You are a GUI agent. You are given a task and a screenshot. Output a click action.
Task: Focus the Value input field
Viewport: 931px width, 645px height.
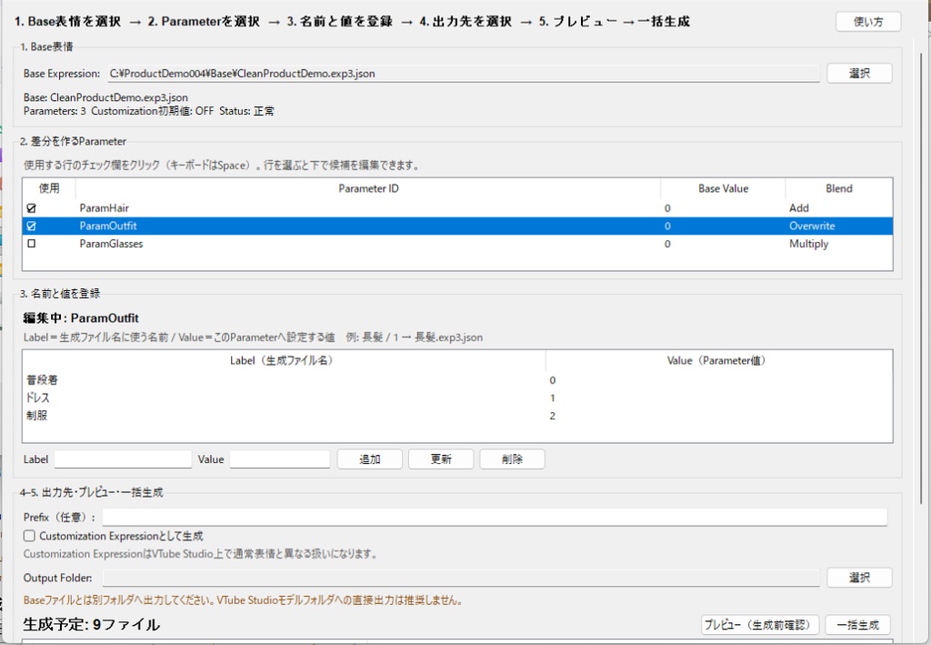click(280, 459)
